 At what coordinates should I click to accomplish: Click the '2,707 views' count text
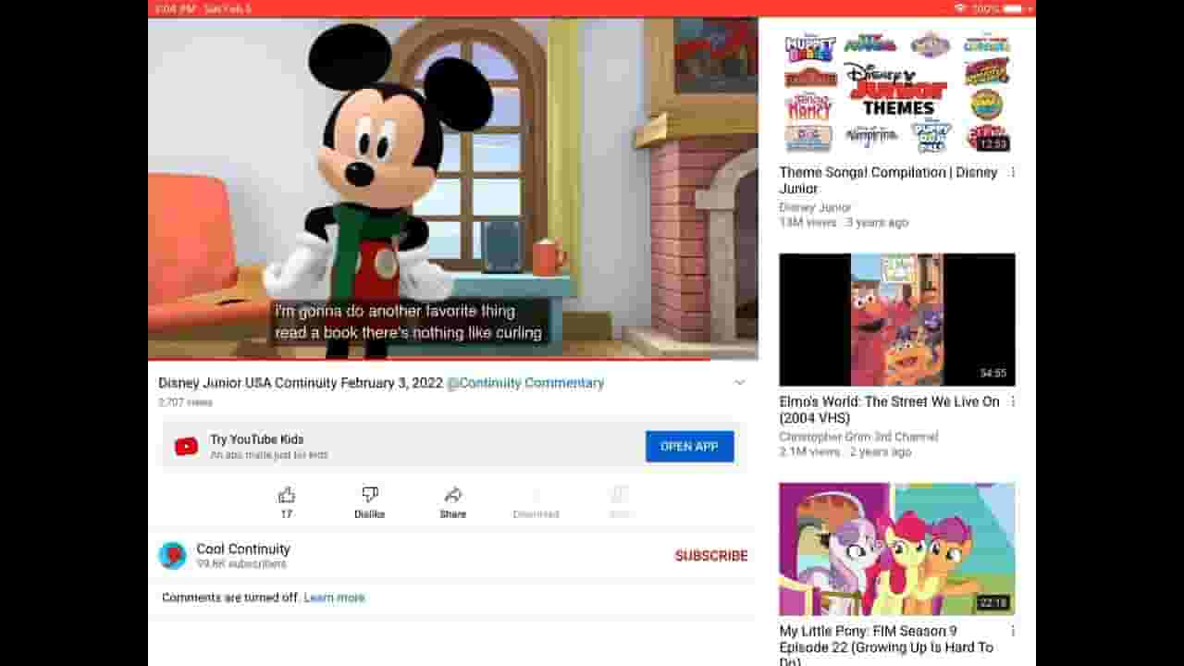(x=185, y=402)
